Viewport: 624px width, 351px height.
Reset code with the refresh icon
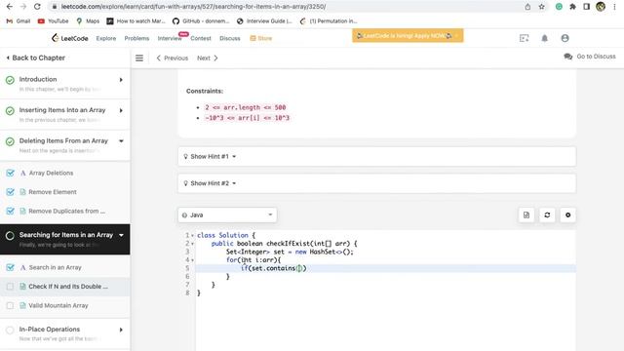[547, 214]
